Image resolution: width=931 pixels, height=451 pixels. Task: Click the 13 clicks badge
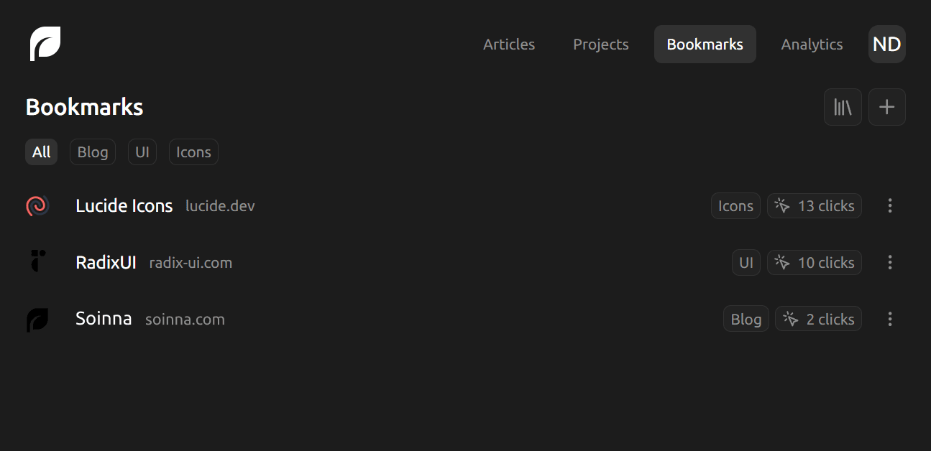click(x=815, y=205)
